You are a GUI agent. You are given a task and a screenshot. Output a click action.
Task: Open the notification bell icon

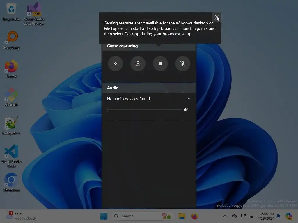278,216
